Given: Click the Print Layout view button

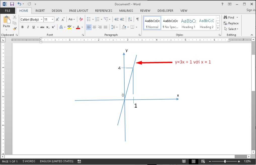Looking at the screenshot, I should coord(194,161).
